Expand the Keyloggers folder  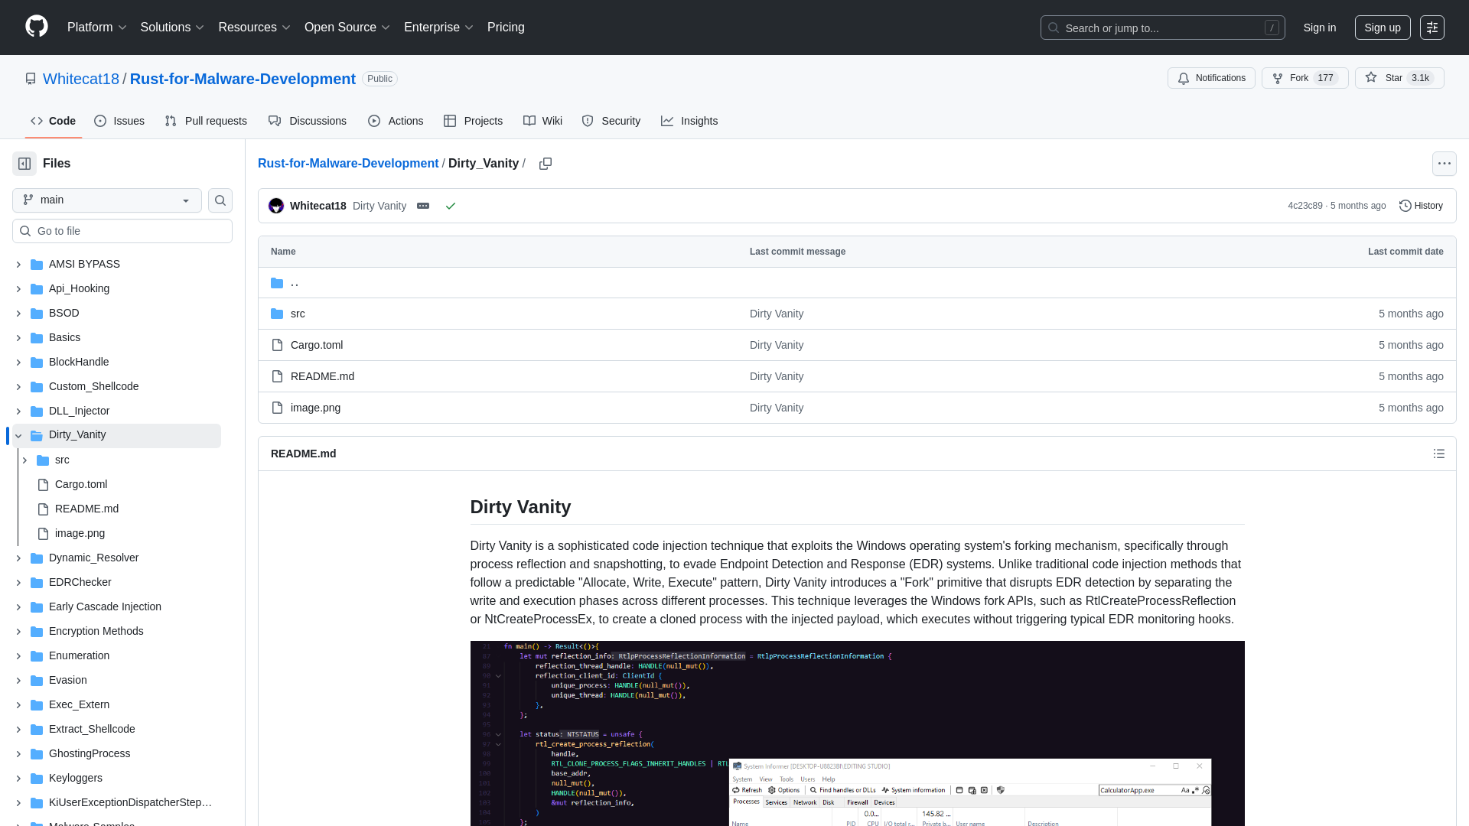tap(18, 778)
